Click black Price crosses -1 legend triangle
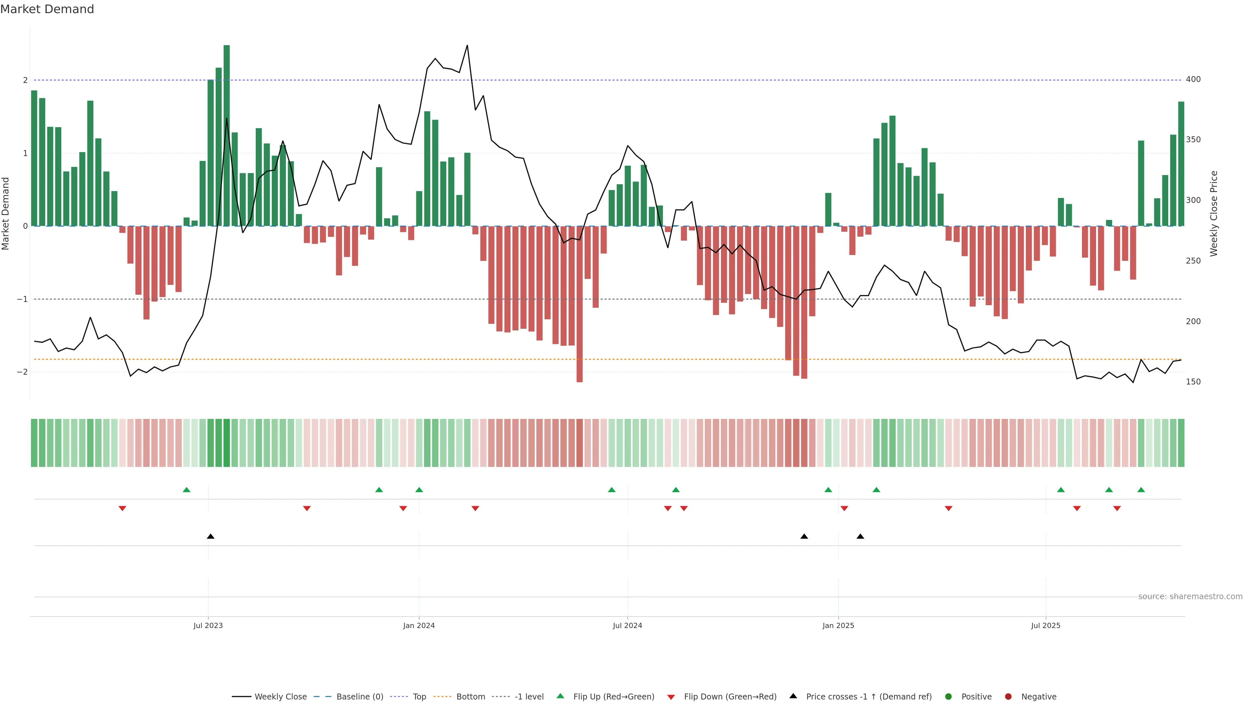Viewport: 1259px width, 708px height. coord(793,696)
